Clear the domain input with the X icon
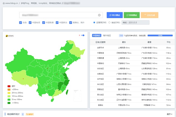This screenshot has width=176, height=117. (x=99, y=15)
